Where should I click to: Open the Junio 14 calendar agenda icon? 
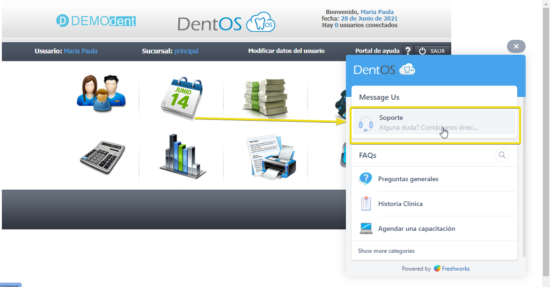point(181,97)
